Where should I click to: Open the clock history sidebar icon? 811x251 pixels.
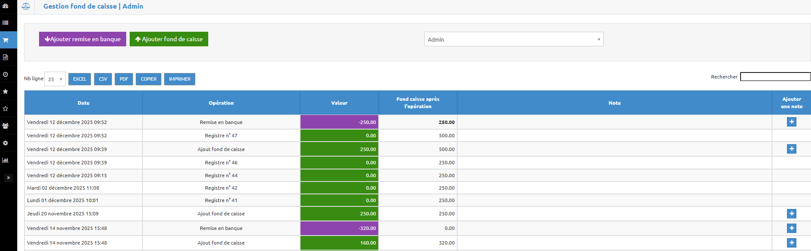(6, 74)
